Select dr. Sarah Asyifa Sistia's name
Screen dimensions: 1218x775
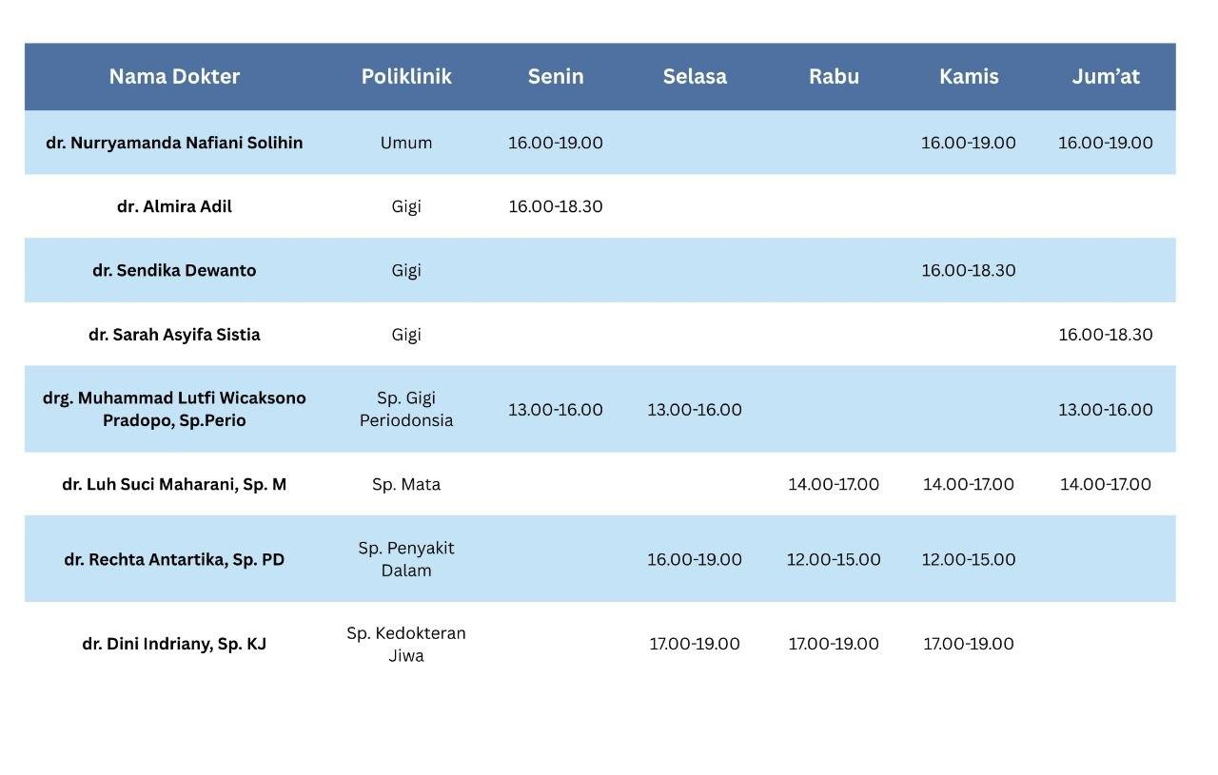tap(174, 335)
